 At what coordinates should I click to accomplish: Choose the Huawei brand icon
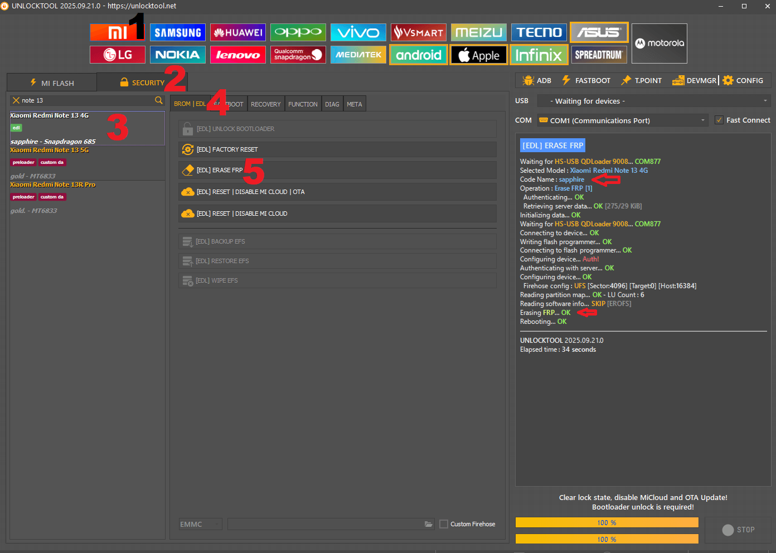tap(238, 32)
